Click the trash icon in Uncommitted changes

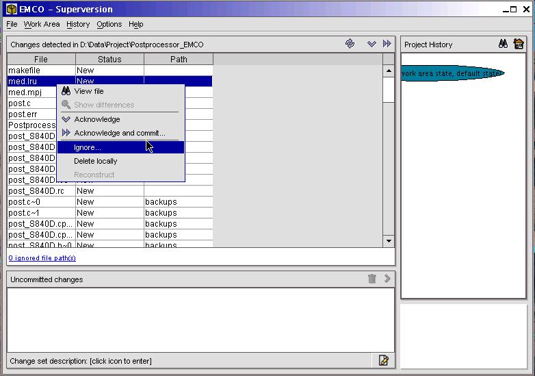click(x=372, y=279)
